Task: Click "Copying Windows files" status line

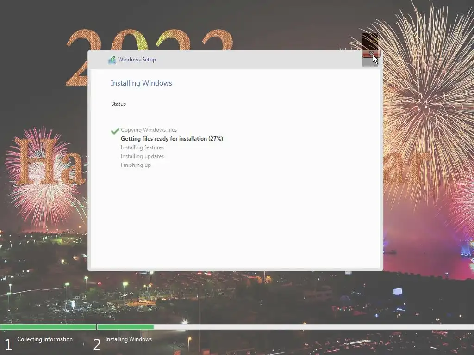Action: pos(149,130)
